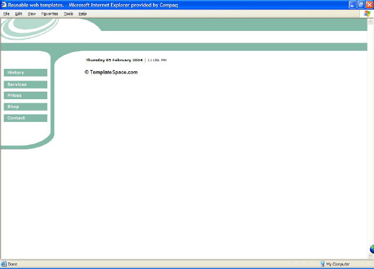Click the page icon beside Done status

tap(4, 264)
